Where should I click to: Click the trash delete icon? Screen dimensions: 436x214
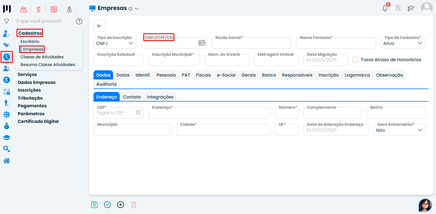coord(134,205)
